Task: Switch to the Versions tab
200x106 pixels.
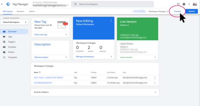Action: [20, 11]
